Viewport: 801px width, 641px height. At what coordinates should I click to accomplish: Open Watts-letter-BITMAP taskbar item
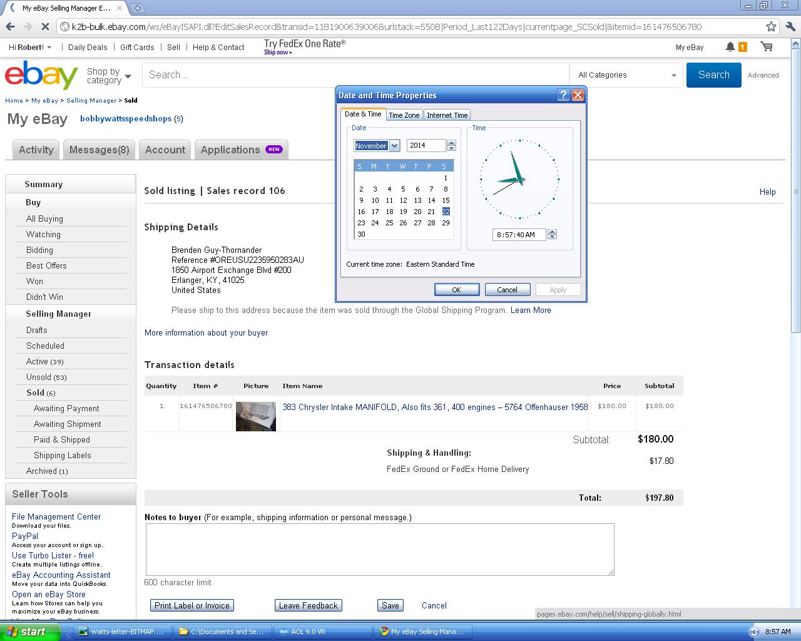(x=121, y=632)
